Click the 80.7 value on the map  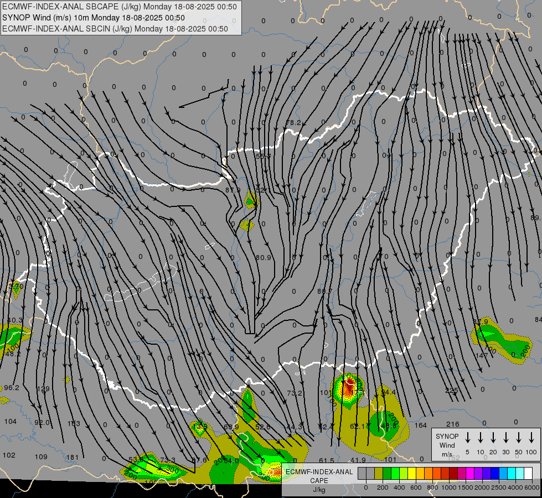tap(324, 292)
